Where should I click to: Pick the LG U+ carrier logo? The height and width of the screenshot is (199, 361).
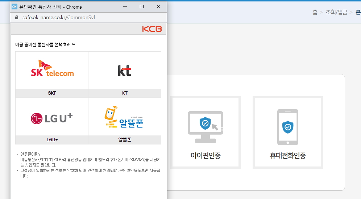click(x=51, y=118)
